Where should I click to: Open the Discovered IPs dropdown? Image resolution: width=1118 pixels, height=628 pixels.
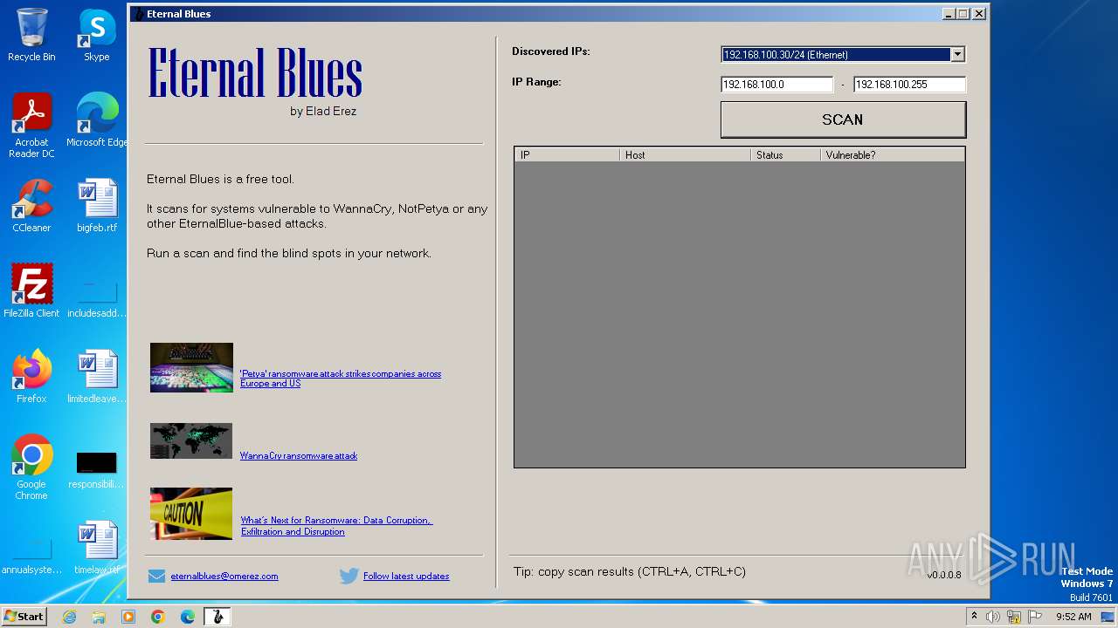[x=957, y=54]
